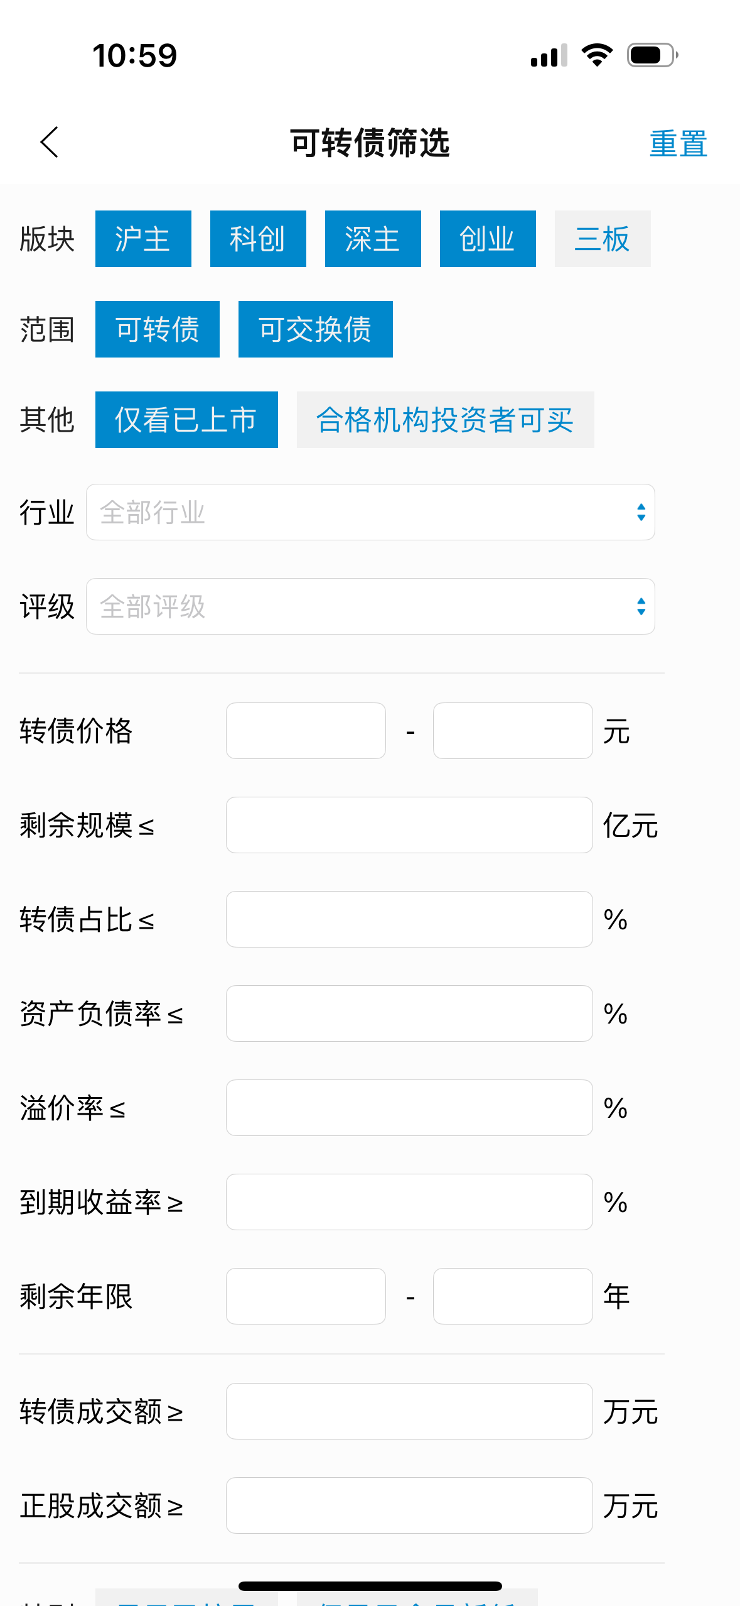This screenshot has height=1606, width=740.
Task: Toggle the 创业 board filter
Action: [x=488, y=239]
